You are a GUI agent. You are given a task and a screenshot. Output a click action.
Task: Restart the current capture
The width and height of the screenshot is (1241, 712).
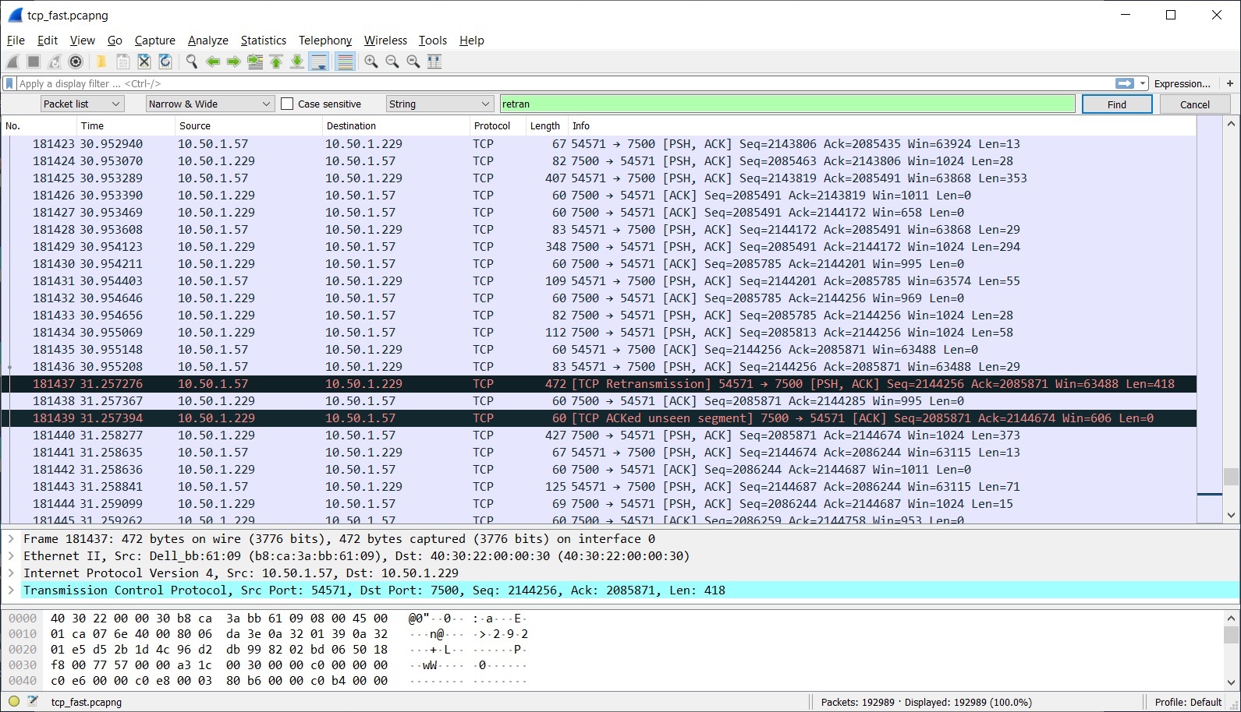coord(55,62)
